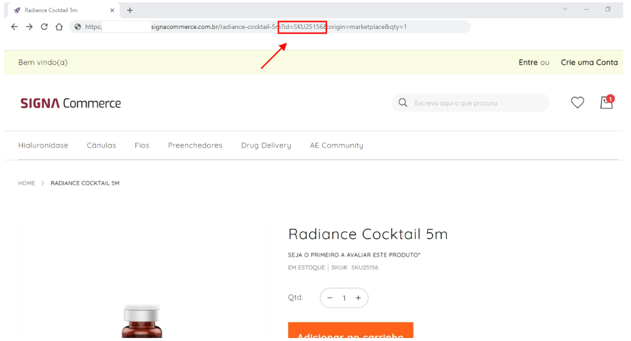Viewport: 631px width, 341px height.
Task: Open the Drug Delivery category
Action: pyautogui.click(x=266, y=145)
